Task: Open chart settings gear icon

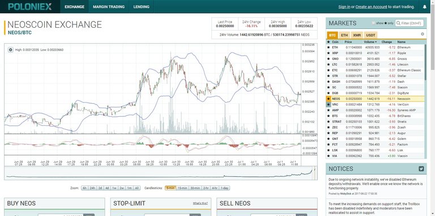Action: [x=11, y=50]
